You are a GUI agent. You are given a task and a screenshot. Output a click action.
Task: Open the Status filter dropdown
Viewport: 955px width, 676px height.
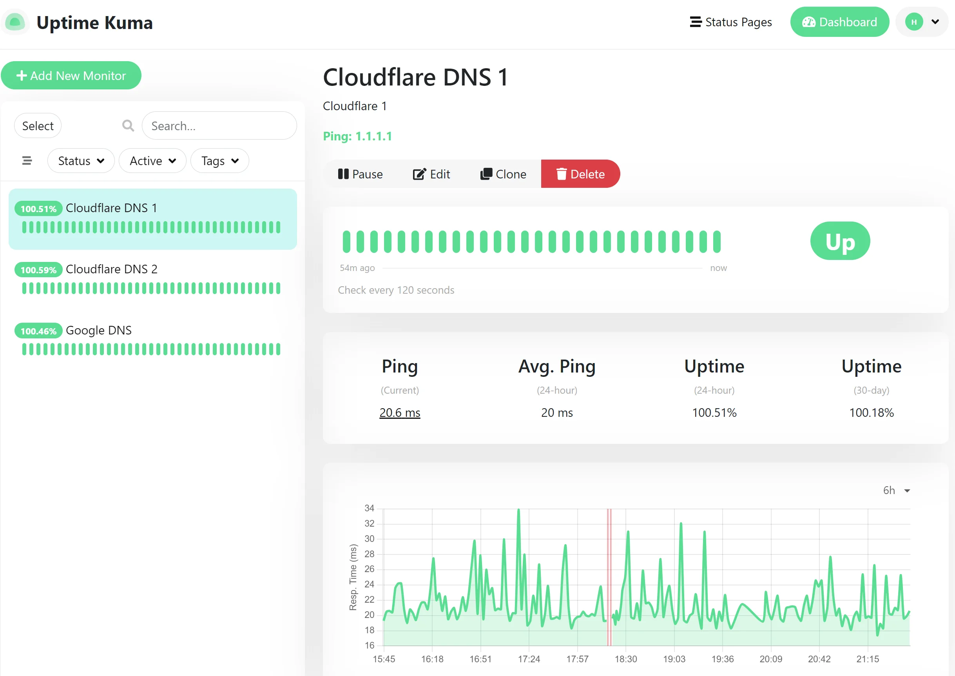(81, 160)
